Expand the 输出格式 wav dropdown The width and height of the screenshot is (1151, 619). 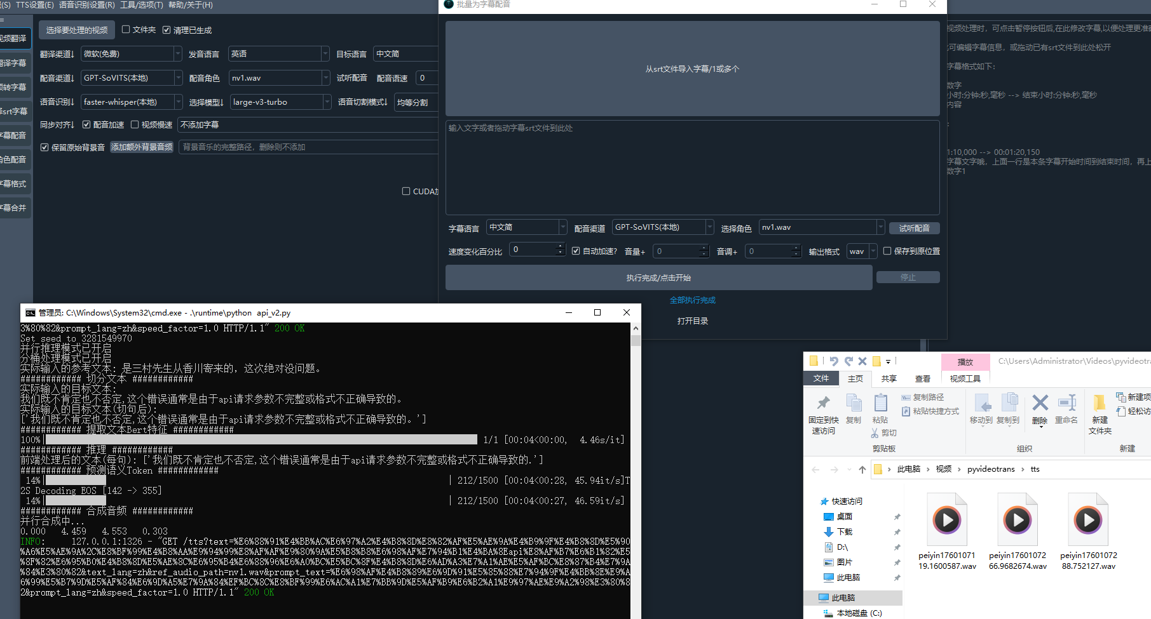coord(873,251)
